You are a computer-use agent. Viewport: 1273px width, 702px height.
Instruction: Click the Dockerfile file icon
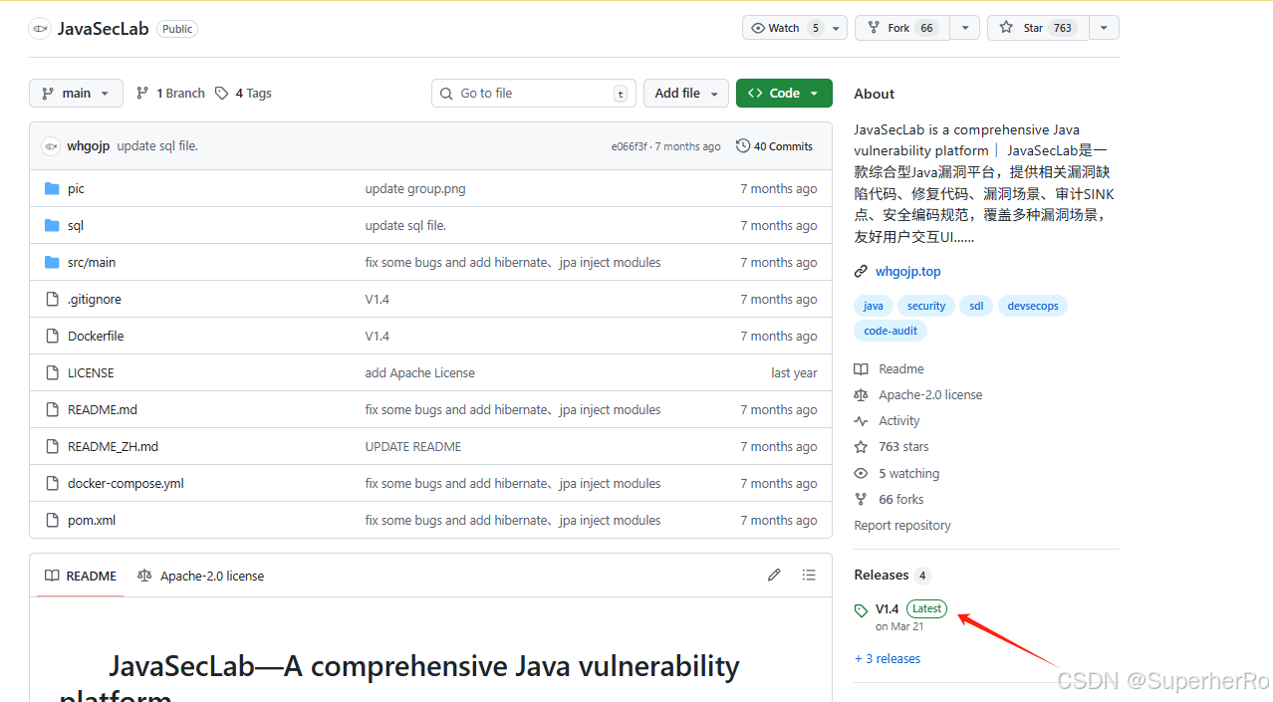(53, 336)
